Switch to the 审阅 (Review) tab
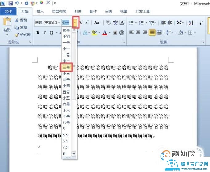The height and width of the screenshot is (172, 210). (x=108, y=11)
